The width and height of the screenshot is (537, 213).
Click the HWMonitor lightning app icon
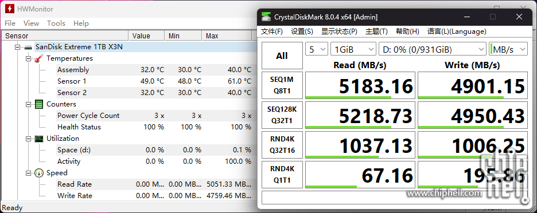point(10,9)
